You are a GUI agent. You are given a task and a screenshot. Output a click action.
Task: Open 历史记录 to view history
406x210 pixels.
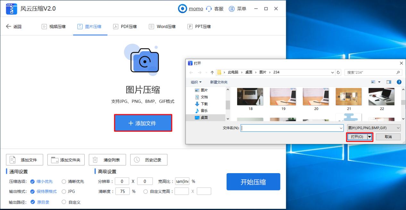click(149, 160)
